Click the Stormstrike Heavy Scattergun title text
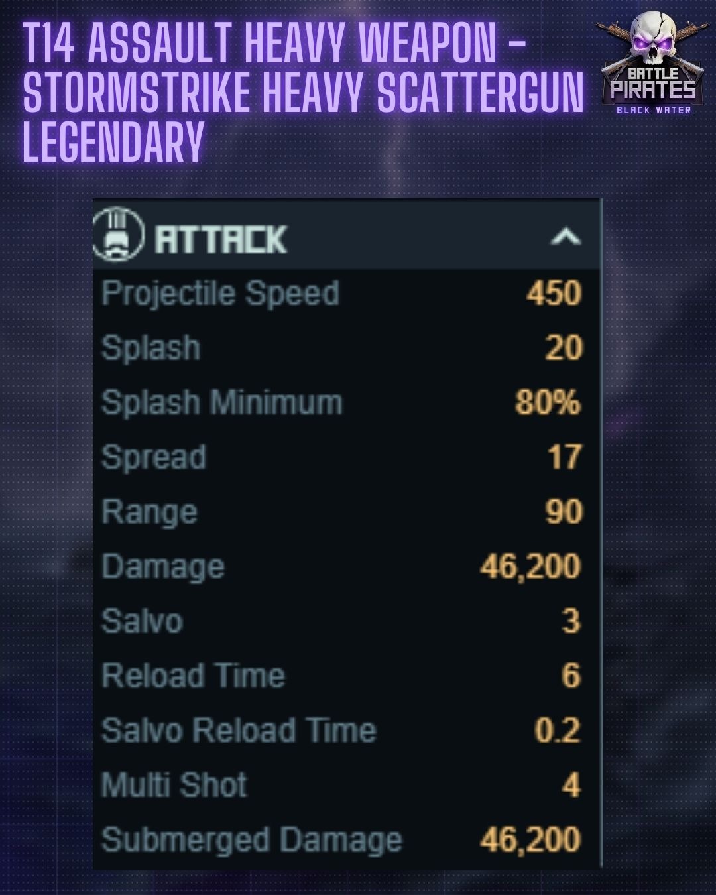 click(x=303, y=91)
